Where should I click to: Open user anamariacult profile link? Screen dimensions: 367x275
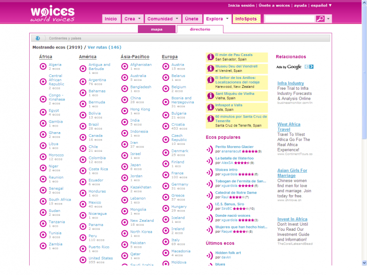pyautogui.click(x=231, y=151)
